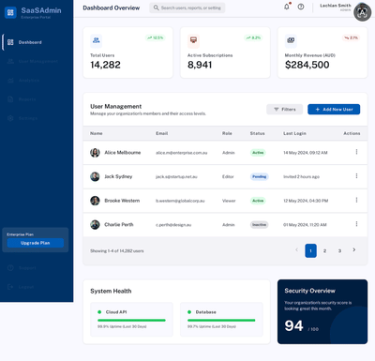
Task: Click Charlie Perth's Inactive status badge
Action: [259, 225]
